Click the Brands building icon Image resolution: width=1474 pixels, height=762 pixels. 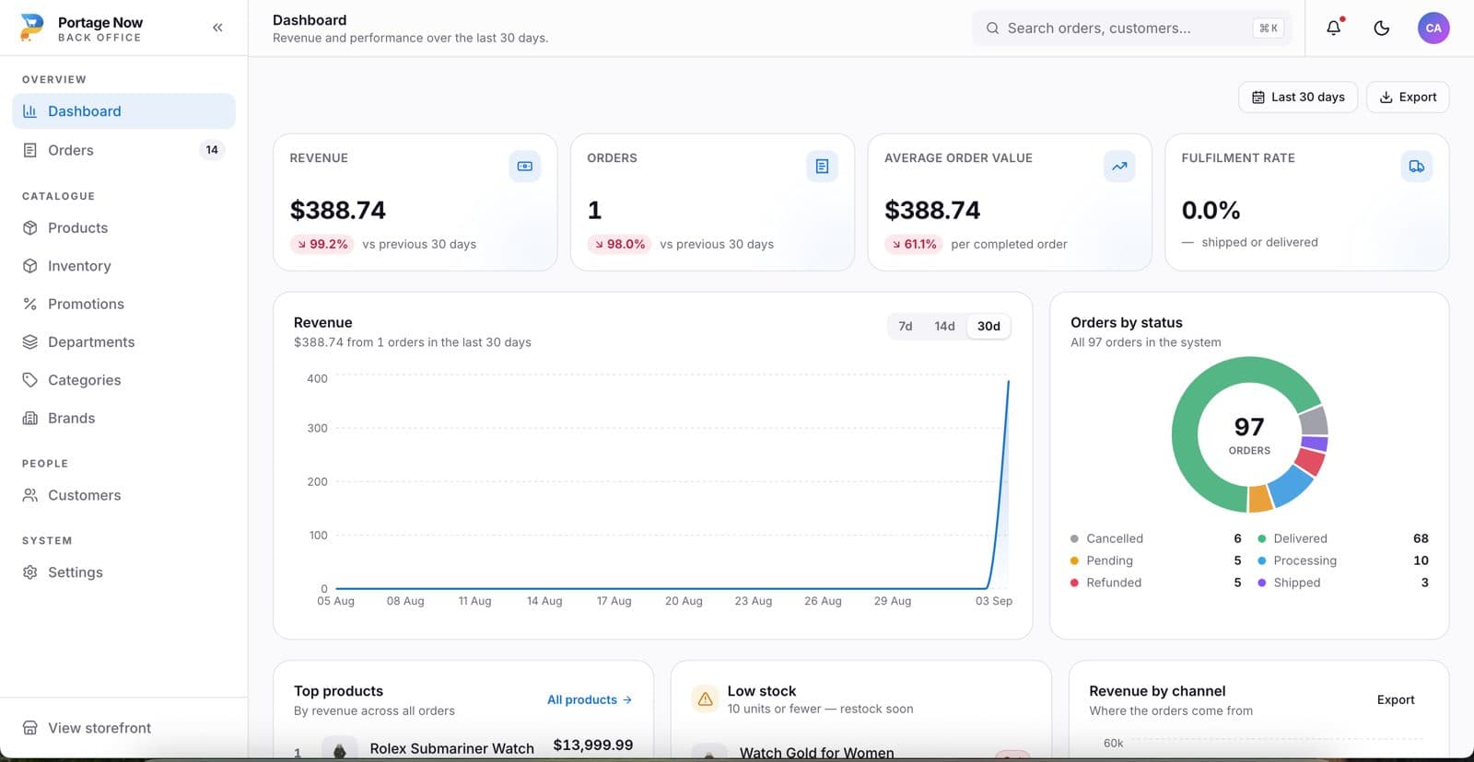[x=30, y=418]
